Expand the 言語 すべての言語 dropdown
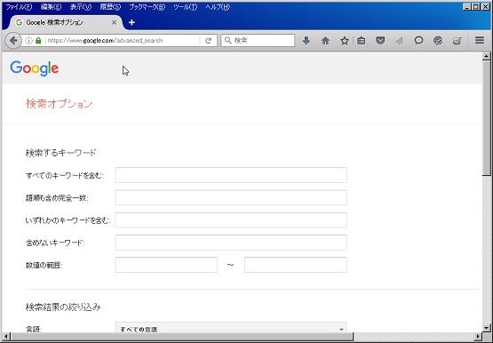Image resolution: width=493 pixels, height=343 pixels. [231, 327]
